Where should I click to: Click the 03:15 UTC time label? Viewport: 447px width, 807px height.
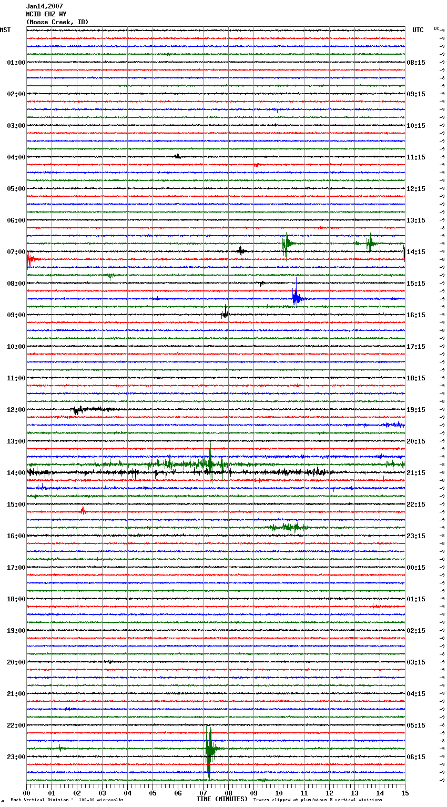416,662
